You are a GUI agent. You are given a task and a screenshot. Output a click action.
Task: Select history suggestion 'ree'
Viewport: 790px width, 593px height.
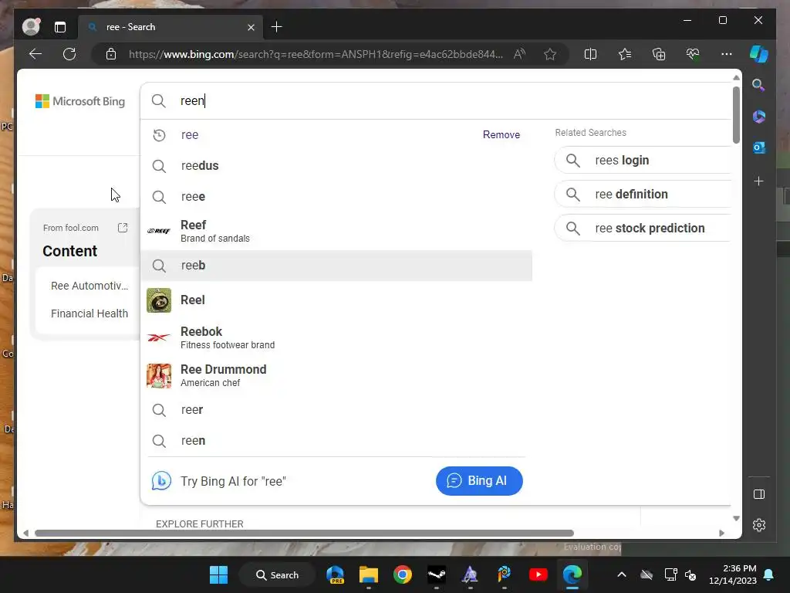336,135
